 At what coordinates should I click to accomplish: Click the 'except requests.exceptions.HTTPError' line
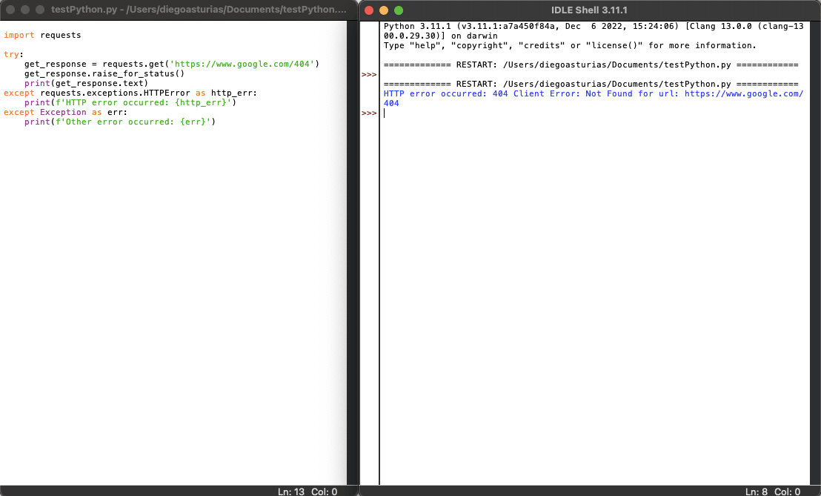click(x=130, y=93)
